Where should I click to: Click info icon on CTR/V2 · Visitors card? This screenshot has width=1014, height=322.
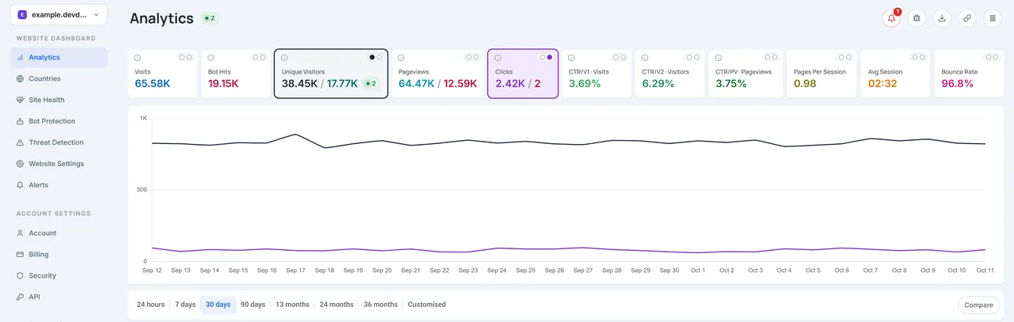click(645, 58)
